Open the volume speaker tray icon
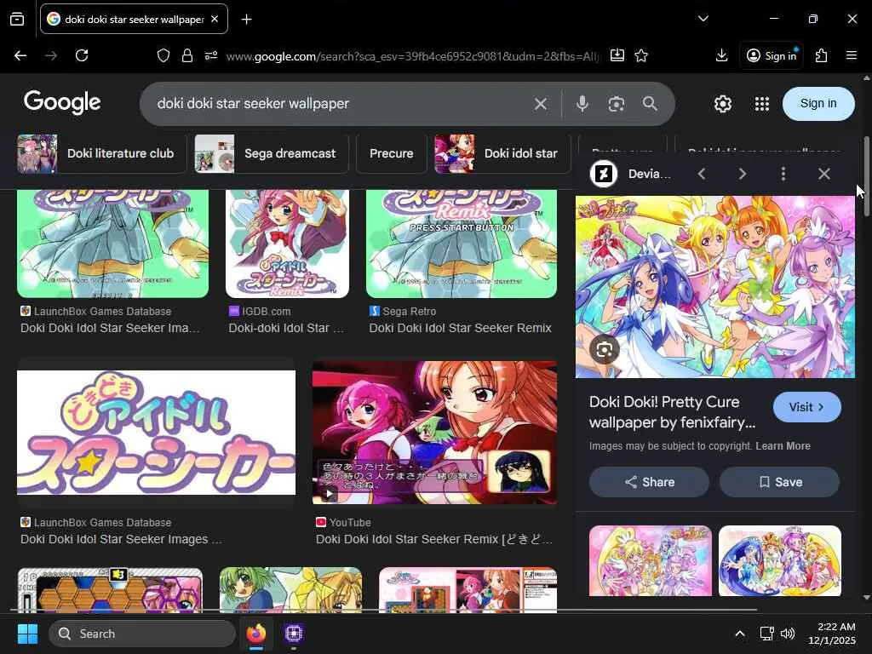 coord(788,634)
